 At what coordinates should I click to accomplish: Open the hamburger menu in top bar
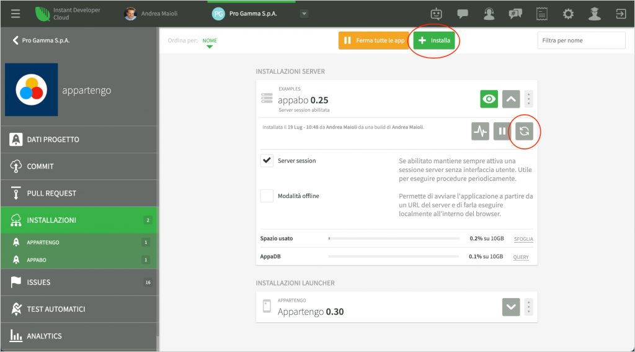point(16,14)
